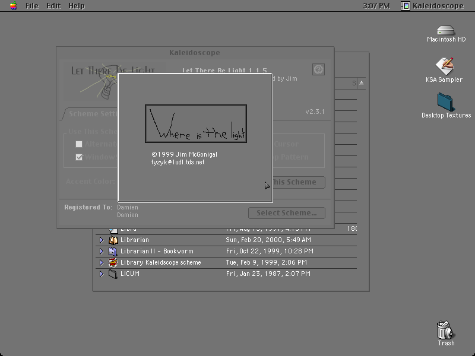Click the Accent Color: label
The height and width of the screenshot is (356, 475).
(90, 182)
